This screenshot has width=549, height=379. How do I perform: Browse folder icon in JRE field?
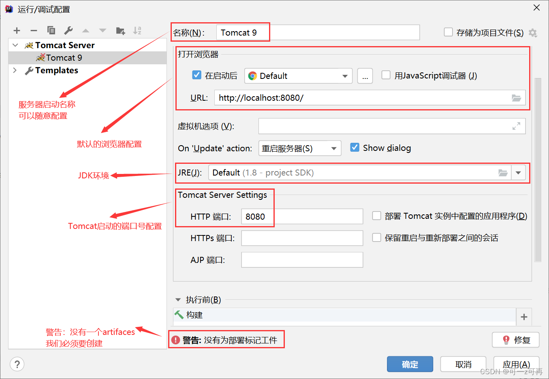pyautogui.click(x=503, y=173)
